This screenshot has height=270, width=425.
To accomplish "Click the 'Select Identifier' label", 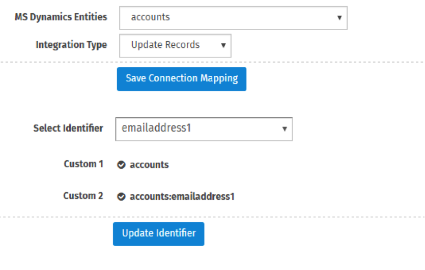I will pos(68,128).
